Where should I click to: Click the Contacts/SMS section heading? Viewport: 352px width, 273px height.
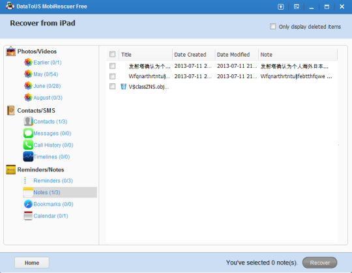coord(36,110)
